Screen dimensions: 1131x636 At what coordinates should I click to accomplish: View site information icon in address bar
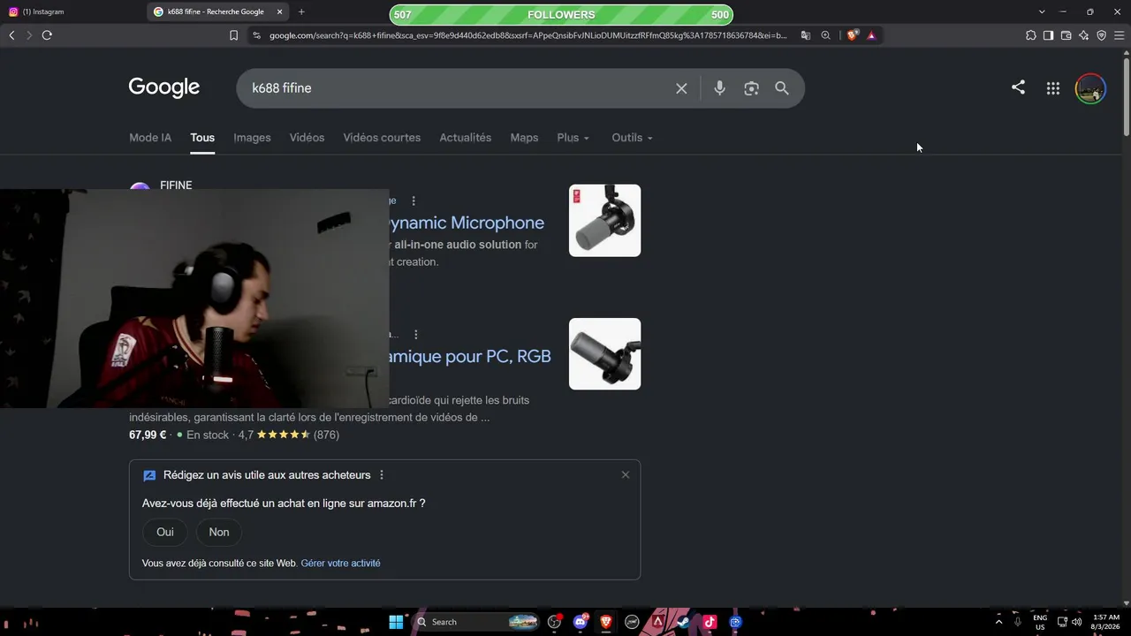click(256, 35)
